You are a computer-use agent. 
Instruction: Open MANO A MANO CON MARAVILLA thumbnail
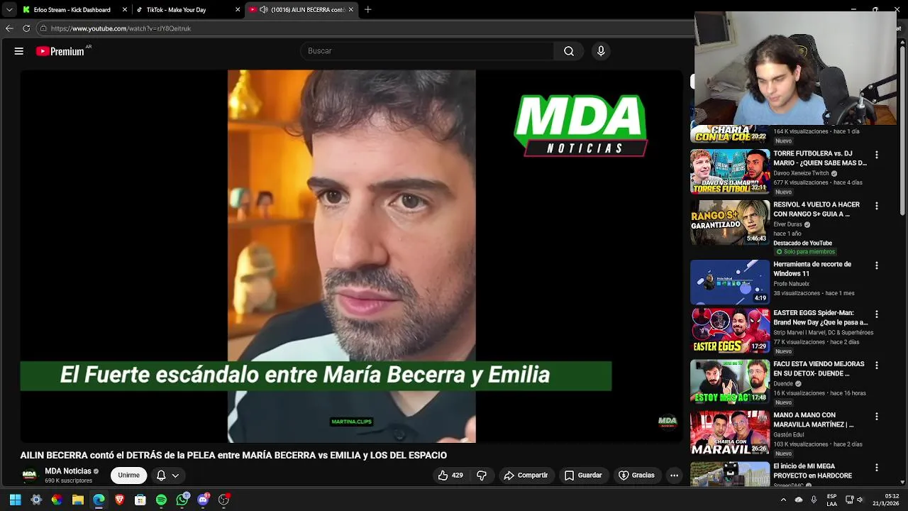[x=730, y=432]
